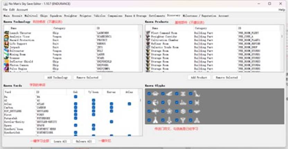The width and height of the screenshot is (288, 149).
Task: Select the Freighter Corridor product icon
Action: [x=148, y=36]
